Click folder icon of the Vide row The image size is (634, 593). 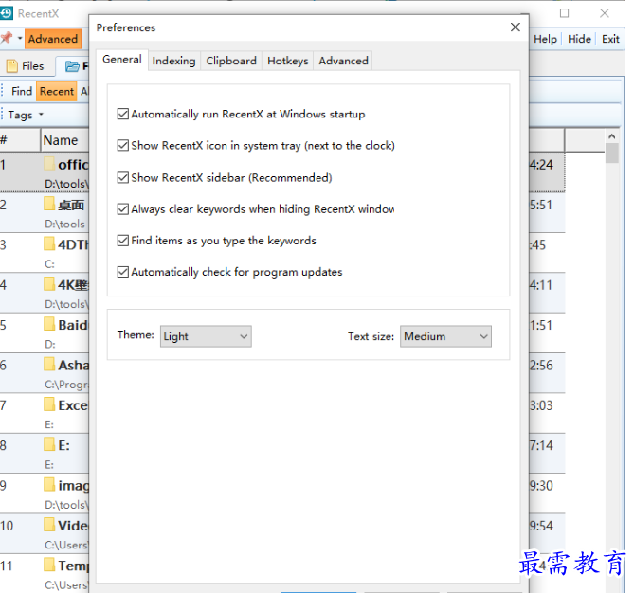[49, 525]
